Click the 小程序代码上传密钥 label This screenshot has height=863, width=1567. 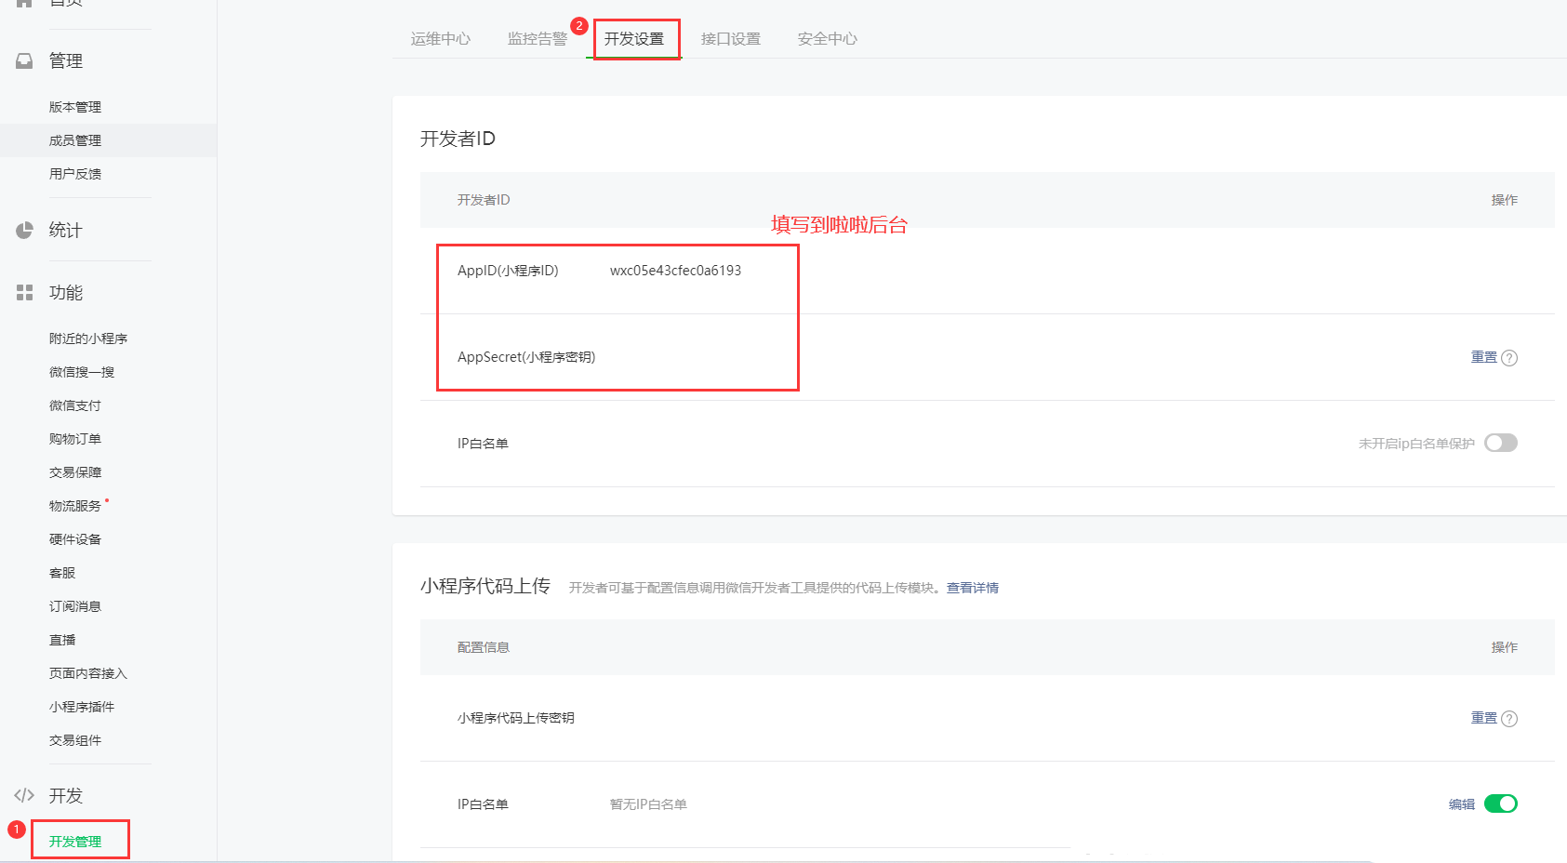[x=516, y=718]
